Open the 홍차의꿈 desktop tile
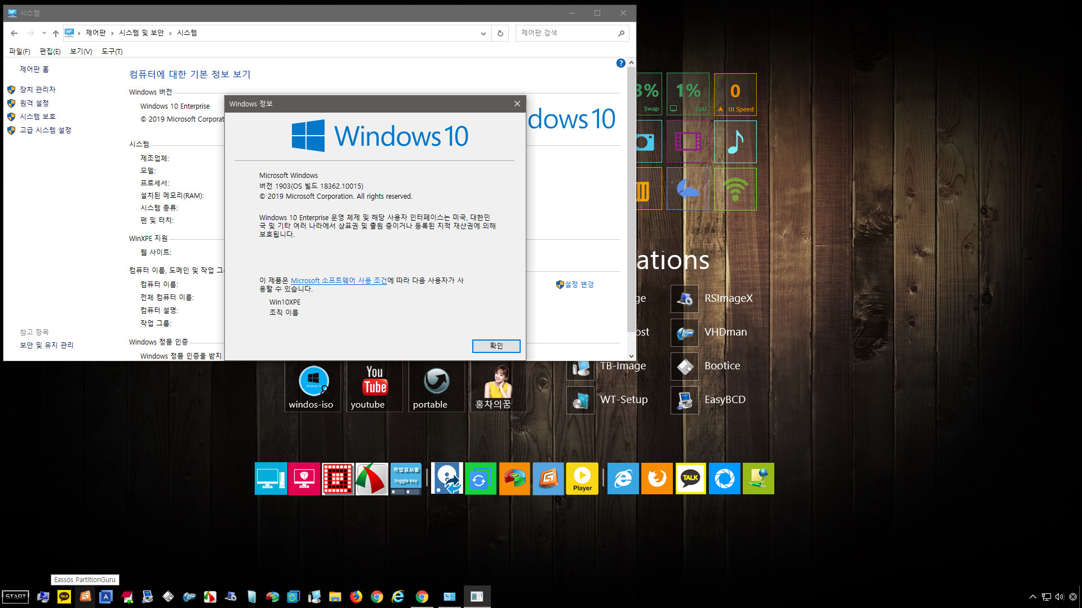This screenshot has width=1082, height=608. tap(498, 387)
